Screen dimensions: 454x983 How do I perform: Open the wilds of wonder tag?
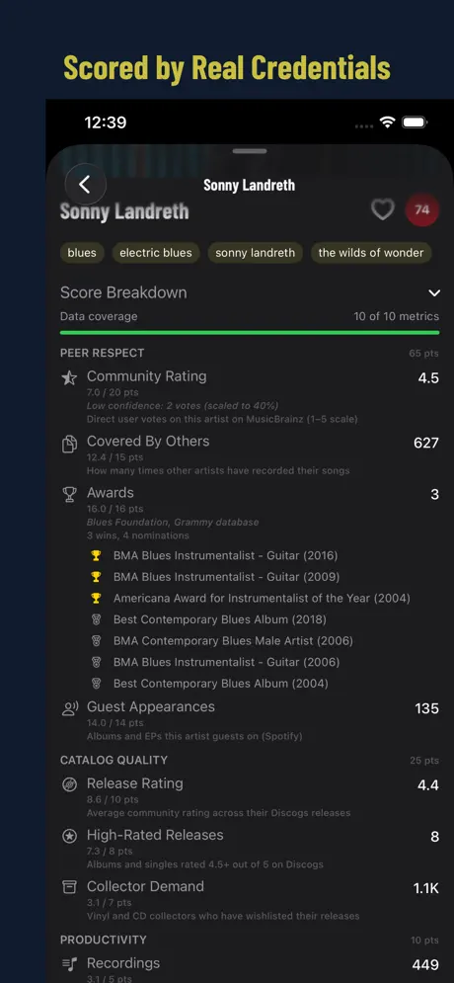point(371,253)
